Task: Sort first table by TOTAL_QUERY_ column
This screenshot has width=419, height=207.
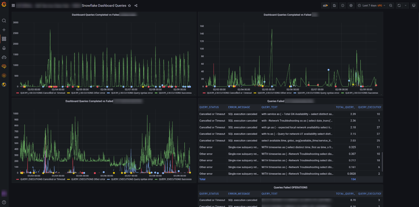Action: (345, 107)
